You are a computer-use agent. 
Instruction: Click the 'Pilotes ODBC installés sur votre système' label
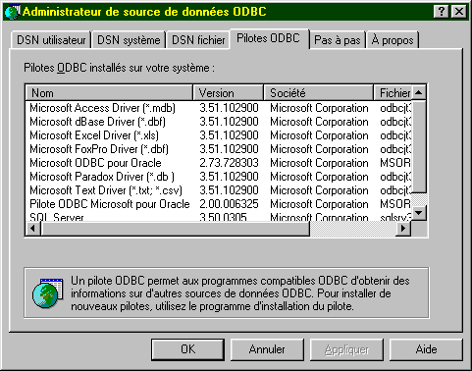119,68
